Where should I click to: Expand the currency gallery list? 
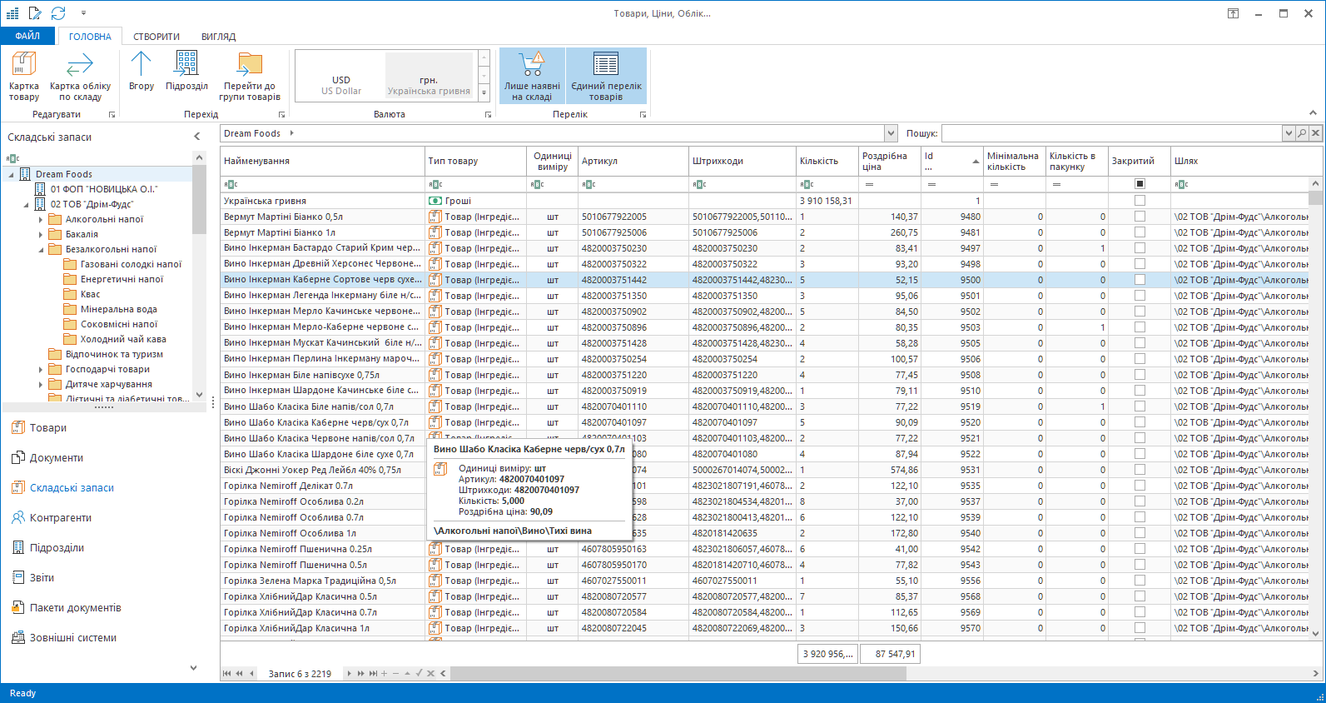(484, 92)
